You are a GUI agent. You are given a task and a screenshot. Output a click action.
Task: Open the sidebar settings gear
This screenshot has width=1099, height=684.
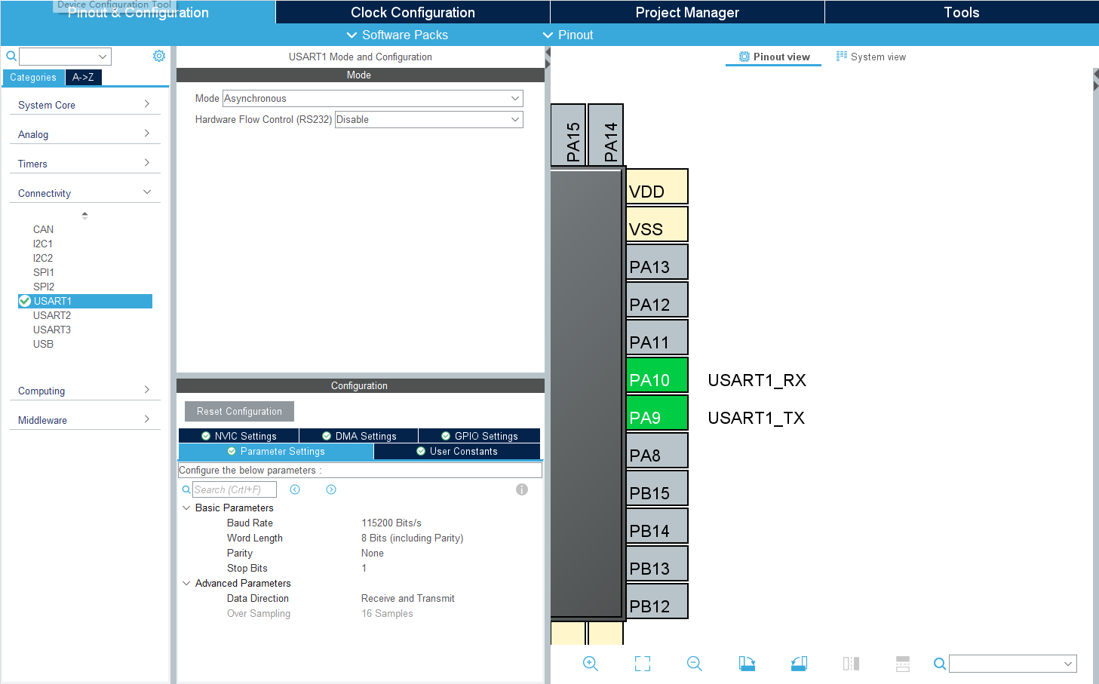click(x=158, y=55)
